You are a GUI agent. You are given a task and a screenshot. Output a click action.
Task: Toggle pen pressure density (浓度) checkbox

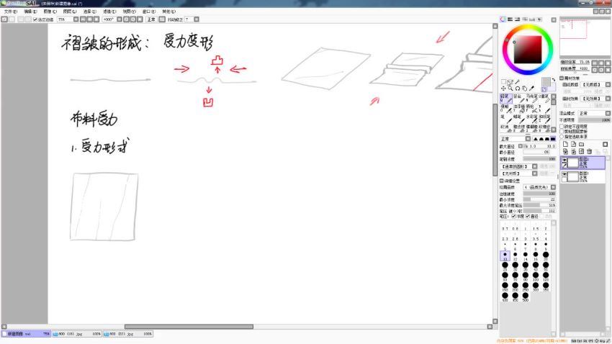click(513, 216)
